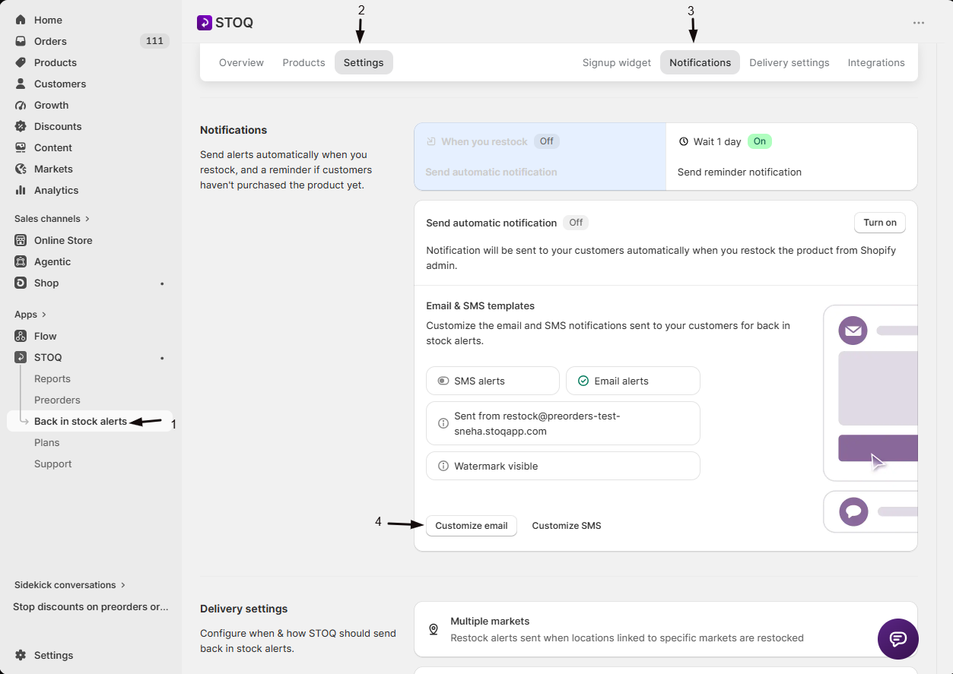This screenshot has width=953, height=674.
Task: Switch to the Products tab in STOQ
Action: pos(303,62)
